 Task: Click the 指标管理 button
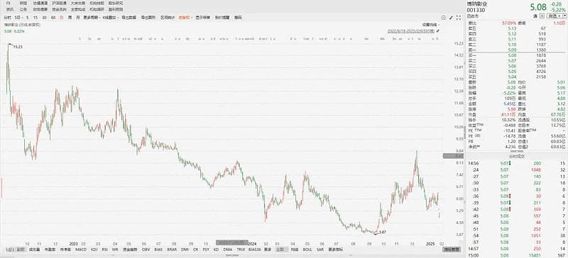point(452,249)
